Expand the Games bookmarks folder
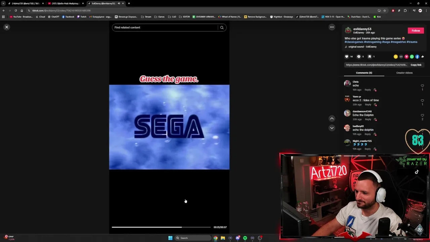 160,17
